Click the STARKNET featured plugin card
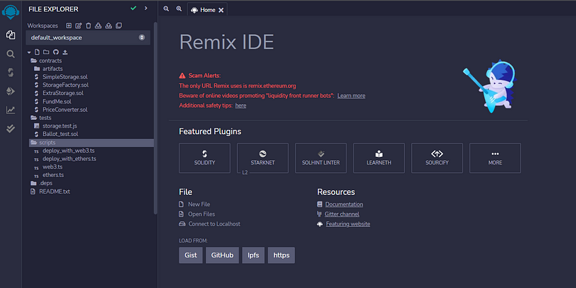The image size is (576, 288). pos(263,158)
